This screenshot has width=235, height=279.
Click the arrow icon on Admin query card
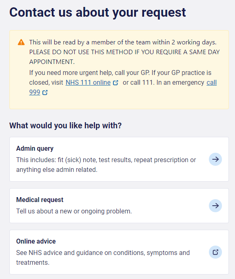[215, 159]
